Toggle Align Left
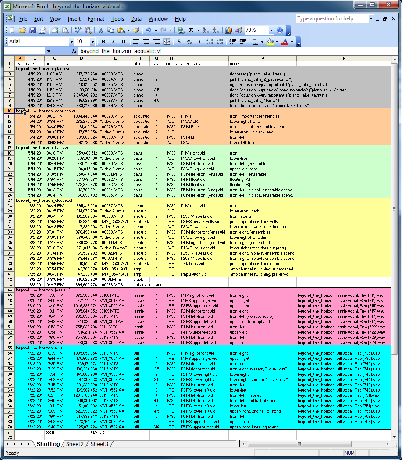 click(x=136, y=42)
